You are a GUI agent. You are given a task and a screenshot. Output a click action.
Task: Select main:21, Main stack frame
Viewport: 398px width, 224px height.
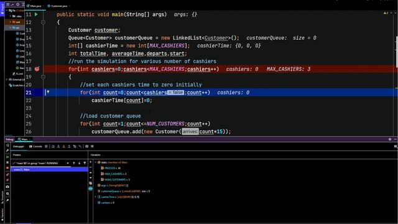[x=49, y=169]
